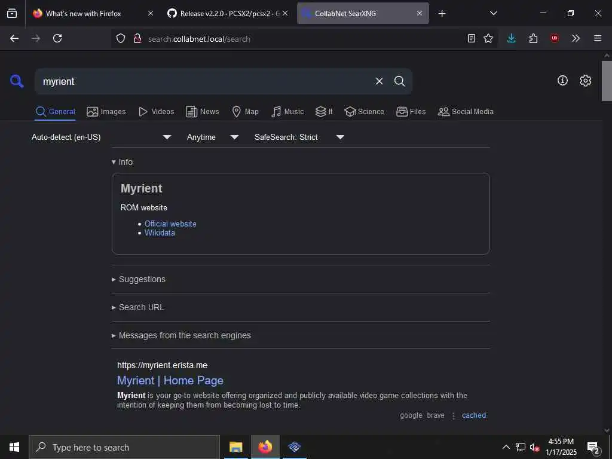The image size is (612, 459).
Task: Expand the Search URL section
Action: coord(138,307)
